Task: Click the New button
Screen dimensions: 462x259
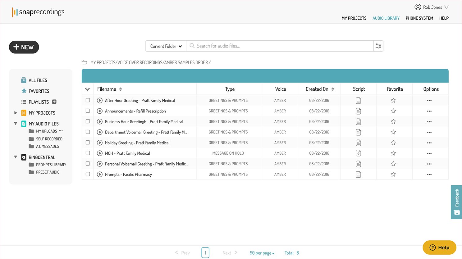Action: (x=24, y=47)
